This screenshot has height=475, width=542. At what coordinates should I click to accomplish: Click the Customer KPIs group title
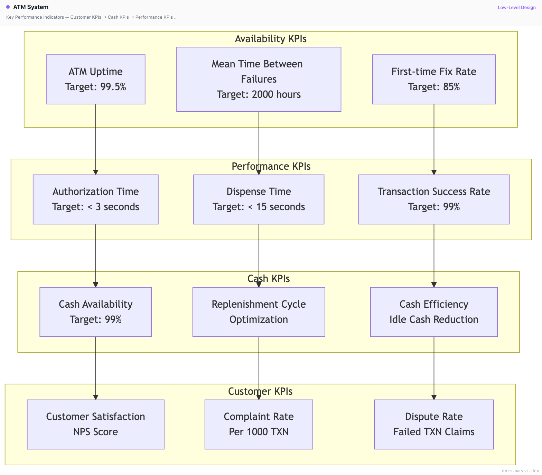pyautogui.click(x=260, y=391)
